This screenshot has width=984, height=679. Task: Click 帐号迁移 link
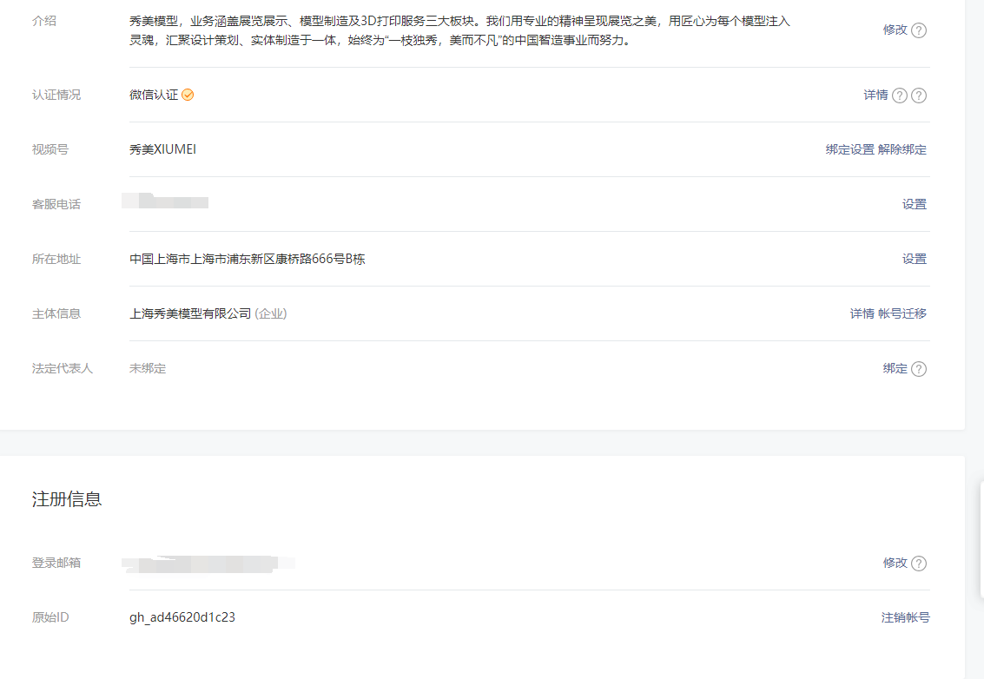click(x=901, y=313)
